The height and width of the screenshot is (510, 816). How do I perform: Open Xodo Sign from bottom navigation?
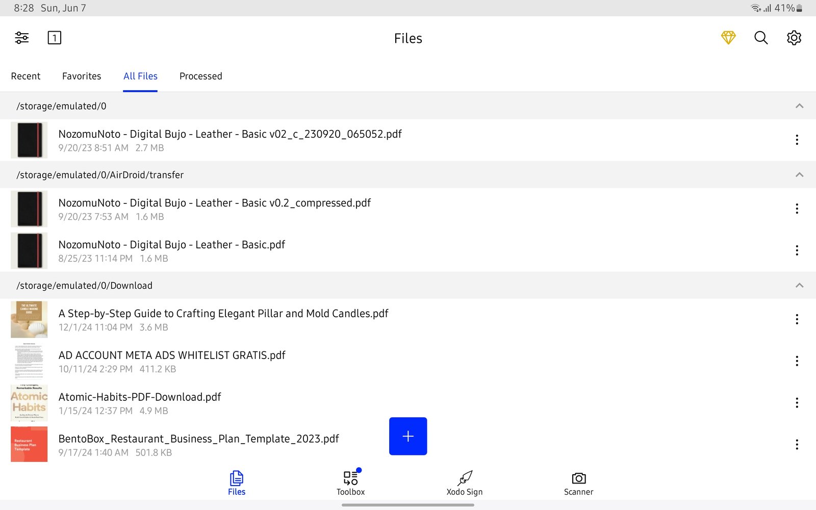pos(465,483)
